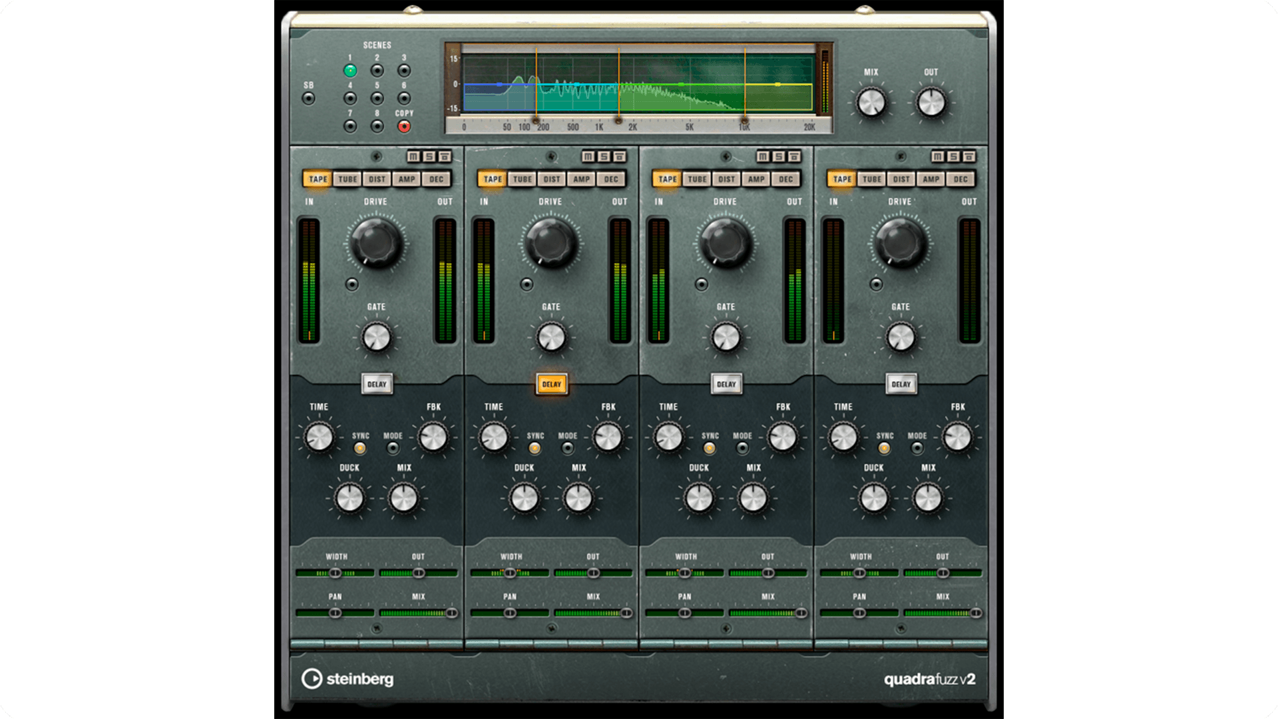
Task: Toggle the SB button
Action: (x=308, y=99)
